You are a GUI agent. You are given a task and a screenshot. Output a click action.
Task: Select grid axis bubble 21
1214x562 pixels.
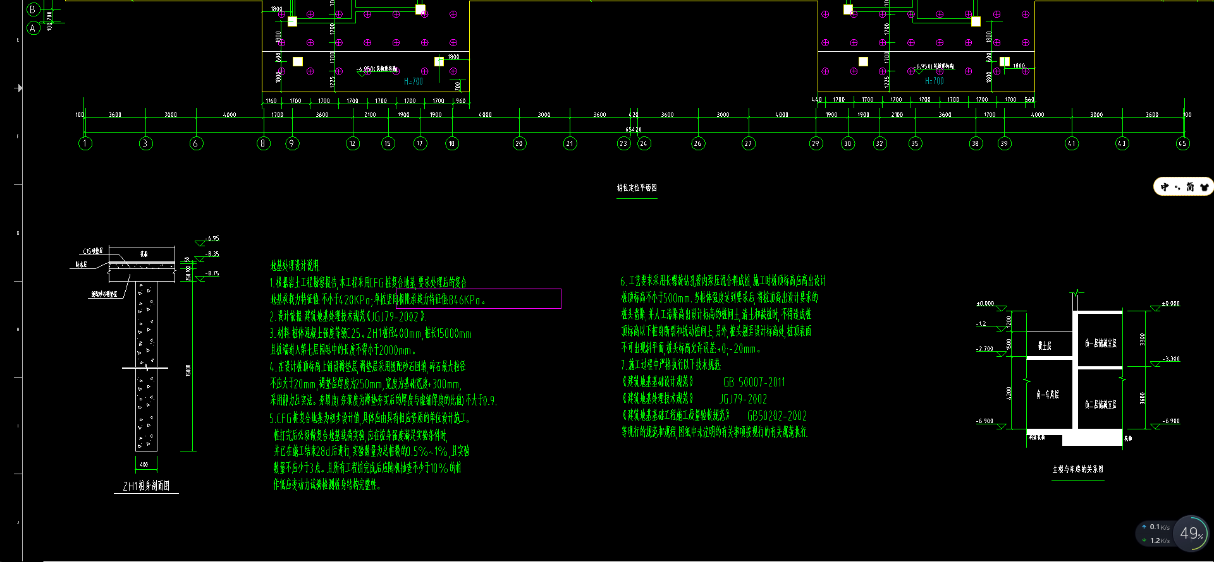570,143
